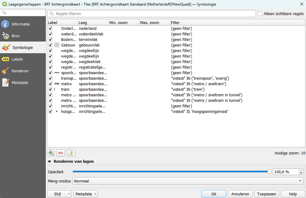Close the Laageigenschappen dialog
Screen dimensions: 306x198
coord(302,4)
